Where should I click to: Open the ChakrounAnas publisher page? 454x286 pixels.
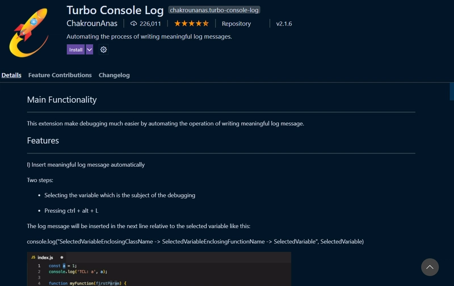(x=92, y=23)
